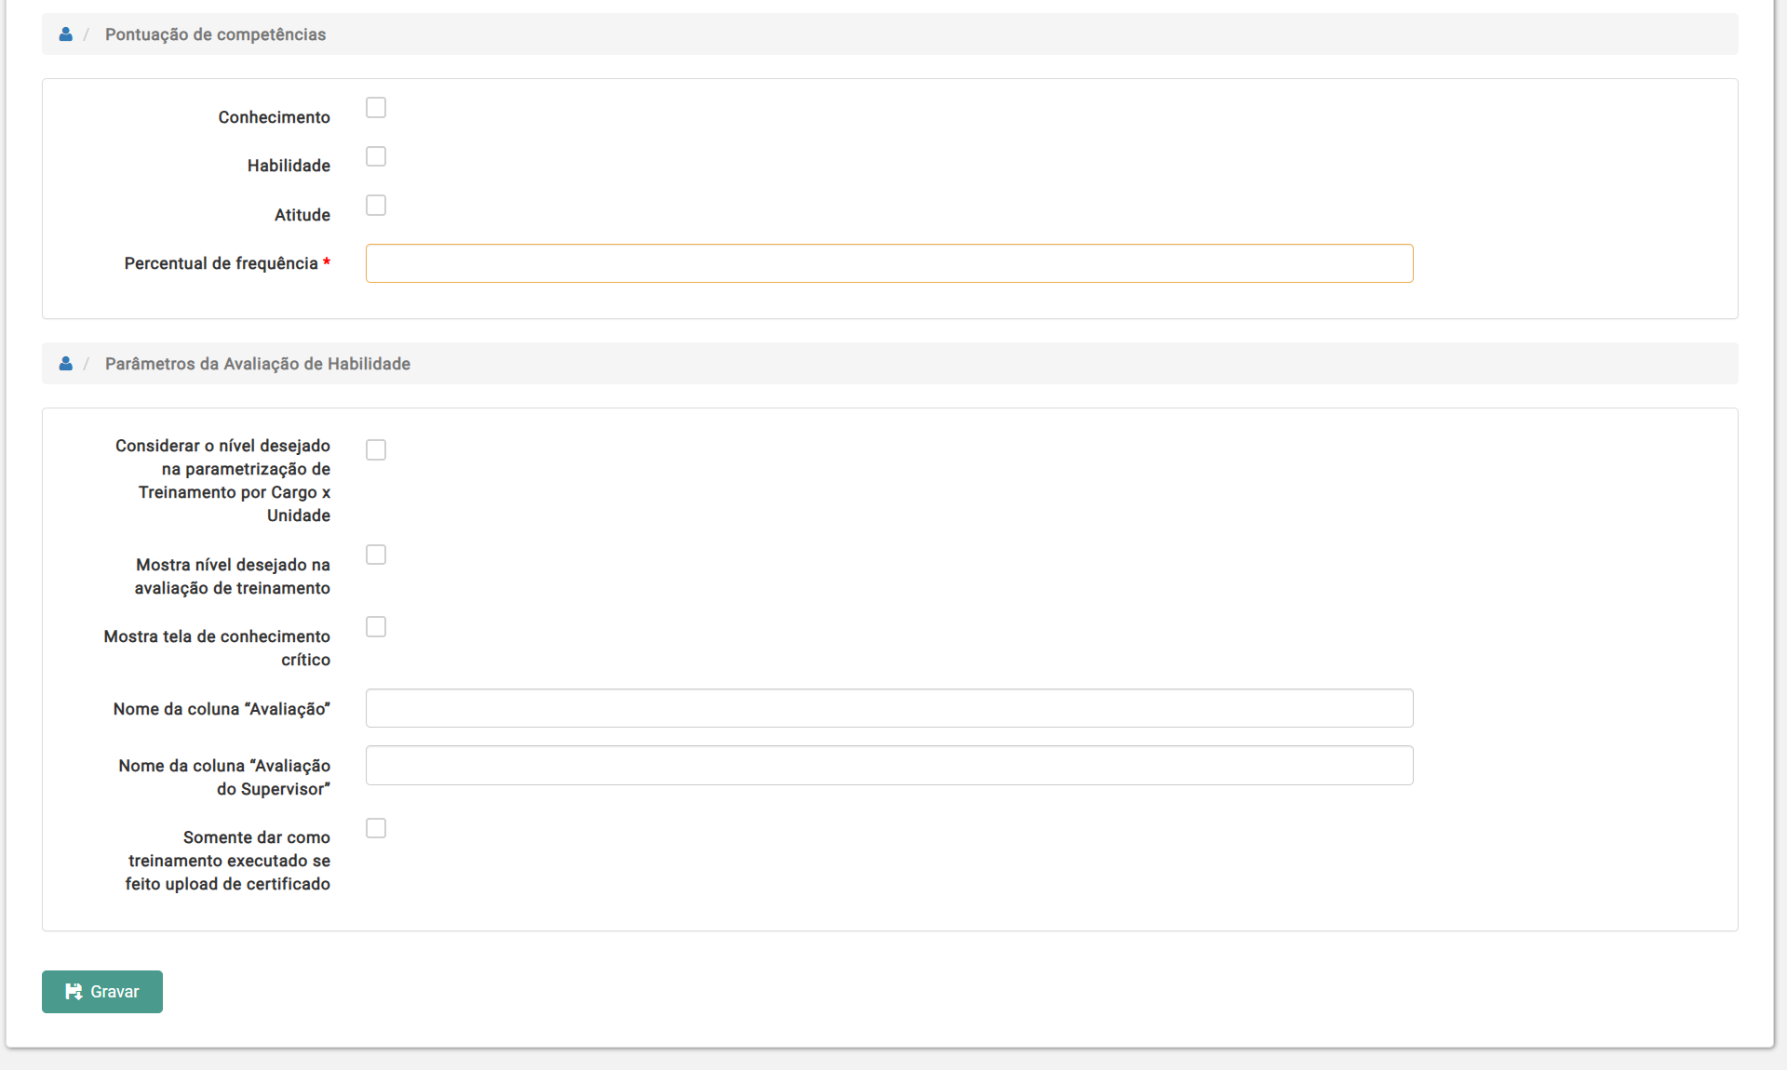Click the Avaliação do Supervisor column field
The image size is (1787, 1070).
tap(889, 765)
